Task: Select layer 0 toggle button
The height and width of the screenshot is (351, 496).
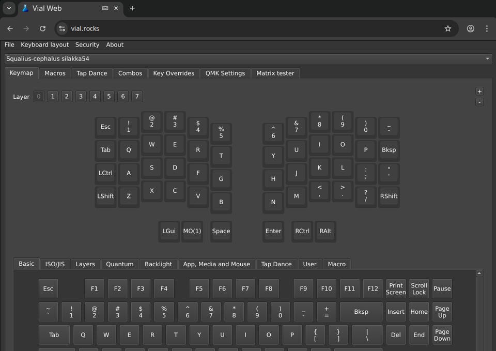Action: (x=39, y=97)
